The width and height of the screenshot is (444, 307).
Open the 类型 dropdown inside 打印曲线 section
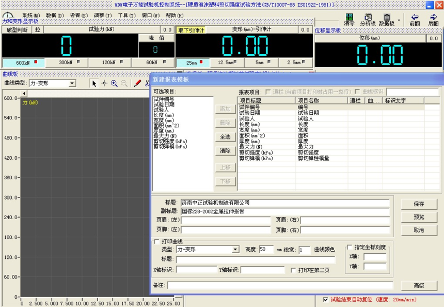[235, 250]
